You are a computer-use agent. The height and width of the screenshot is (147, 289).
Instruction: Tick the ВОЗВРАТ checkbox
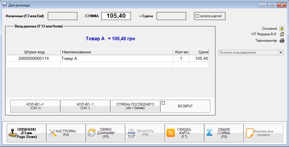click(164, 103)
